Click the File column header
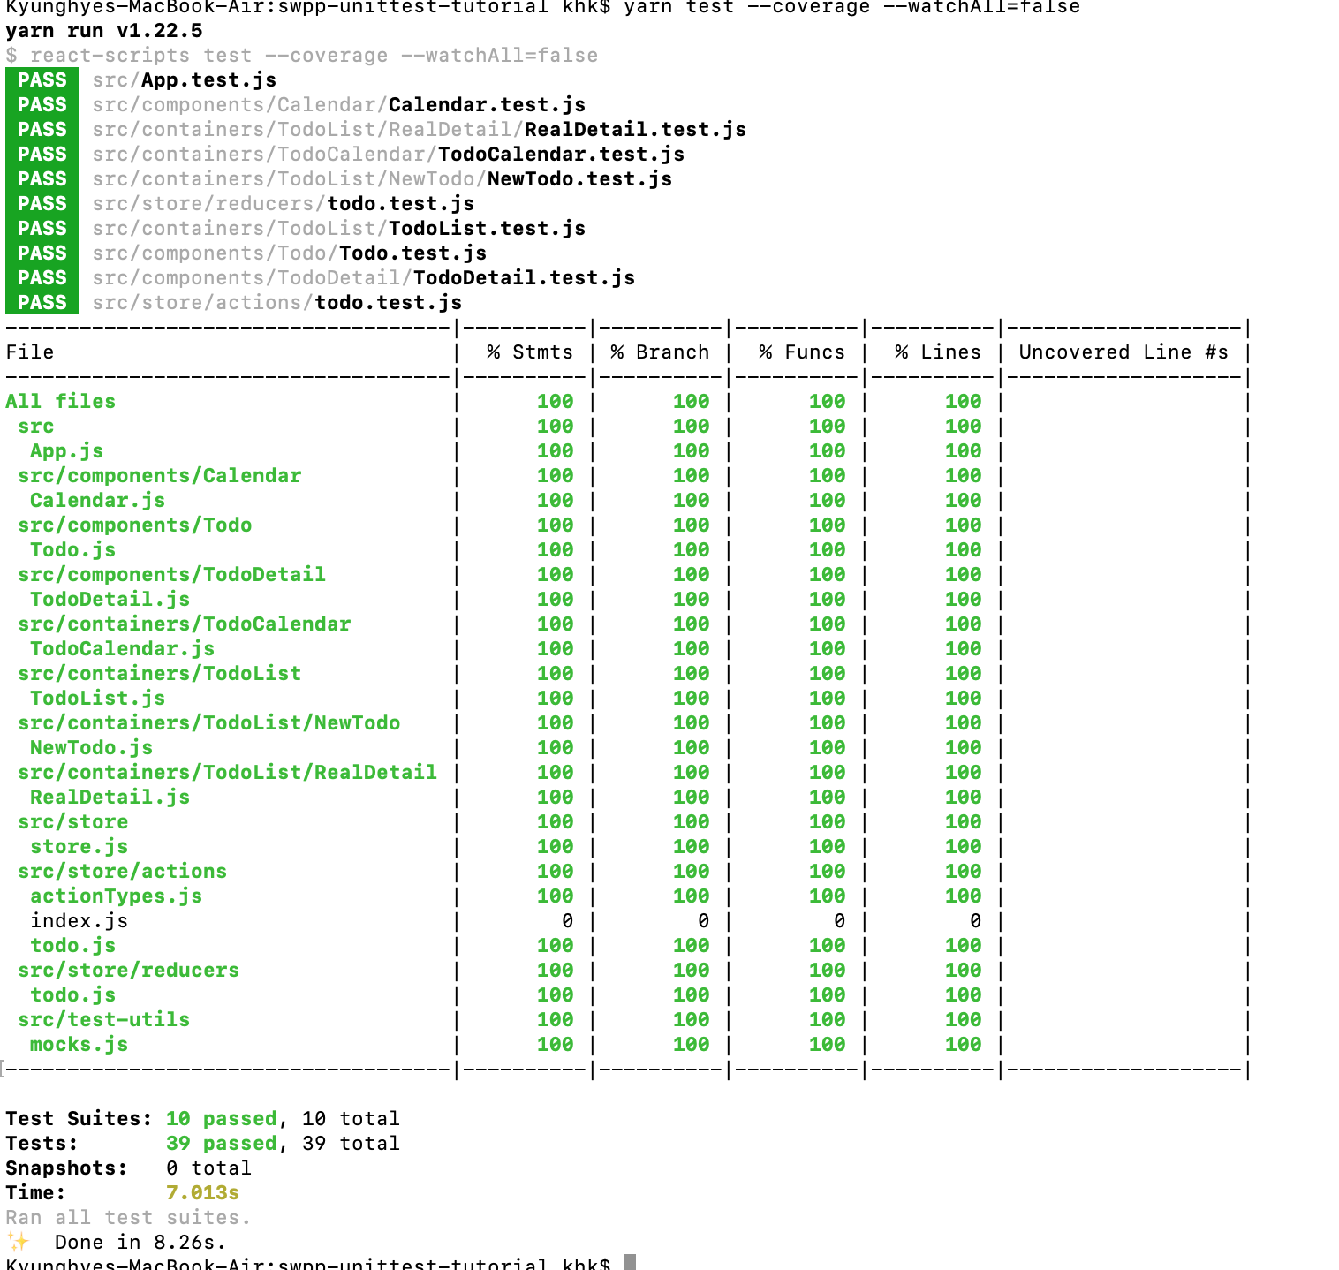Screen dimensions: 1339x1270 30,352
